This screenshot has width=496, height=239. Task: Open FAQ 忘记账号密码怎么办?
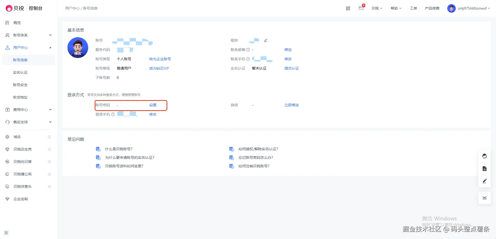pos(256,158)
